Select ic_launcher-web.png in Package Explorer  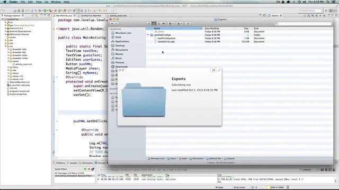(x=18, y=85)
